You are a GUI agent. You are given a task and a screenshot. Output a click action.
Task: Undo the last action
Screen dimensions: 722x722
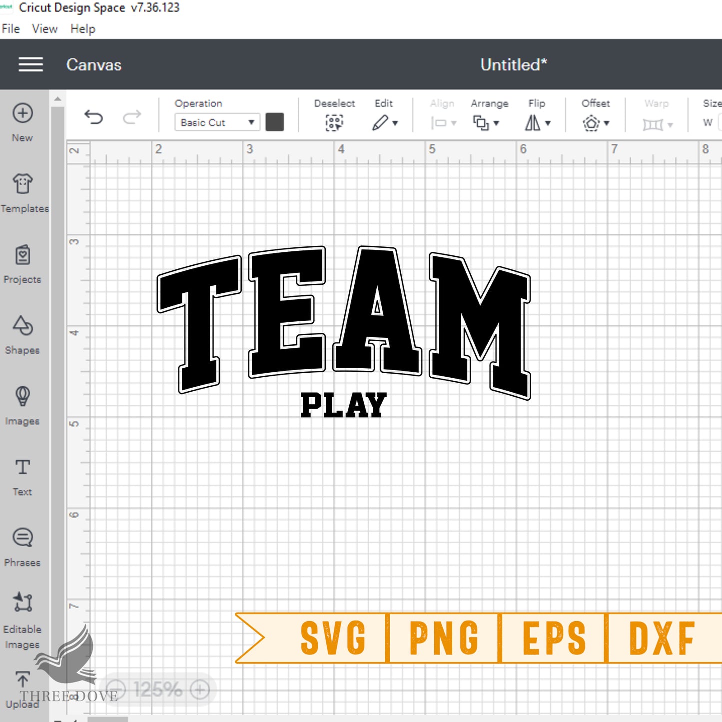click(93, 117)
